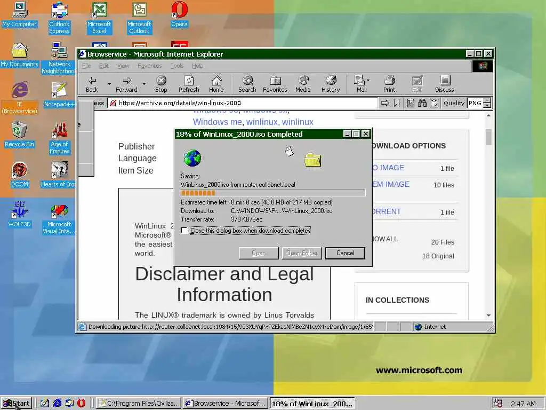This screenshot has width=546, height=410.
Task: Select the Recycle Bin desktop icon
Action: 19,135
